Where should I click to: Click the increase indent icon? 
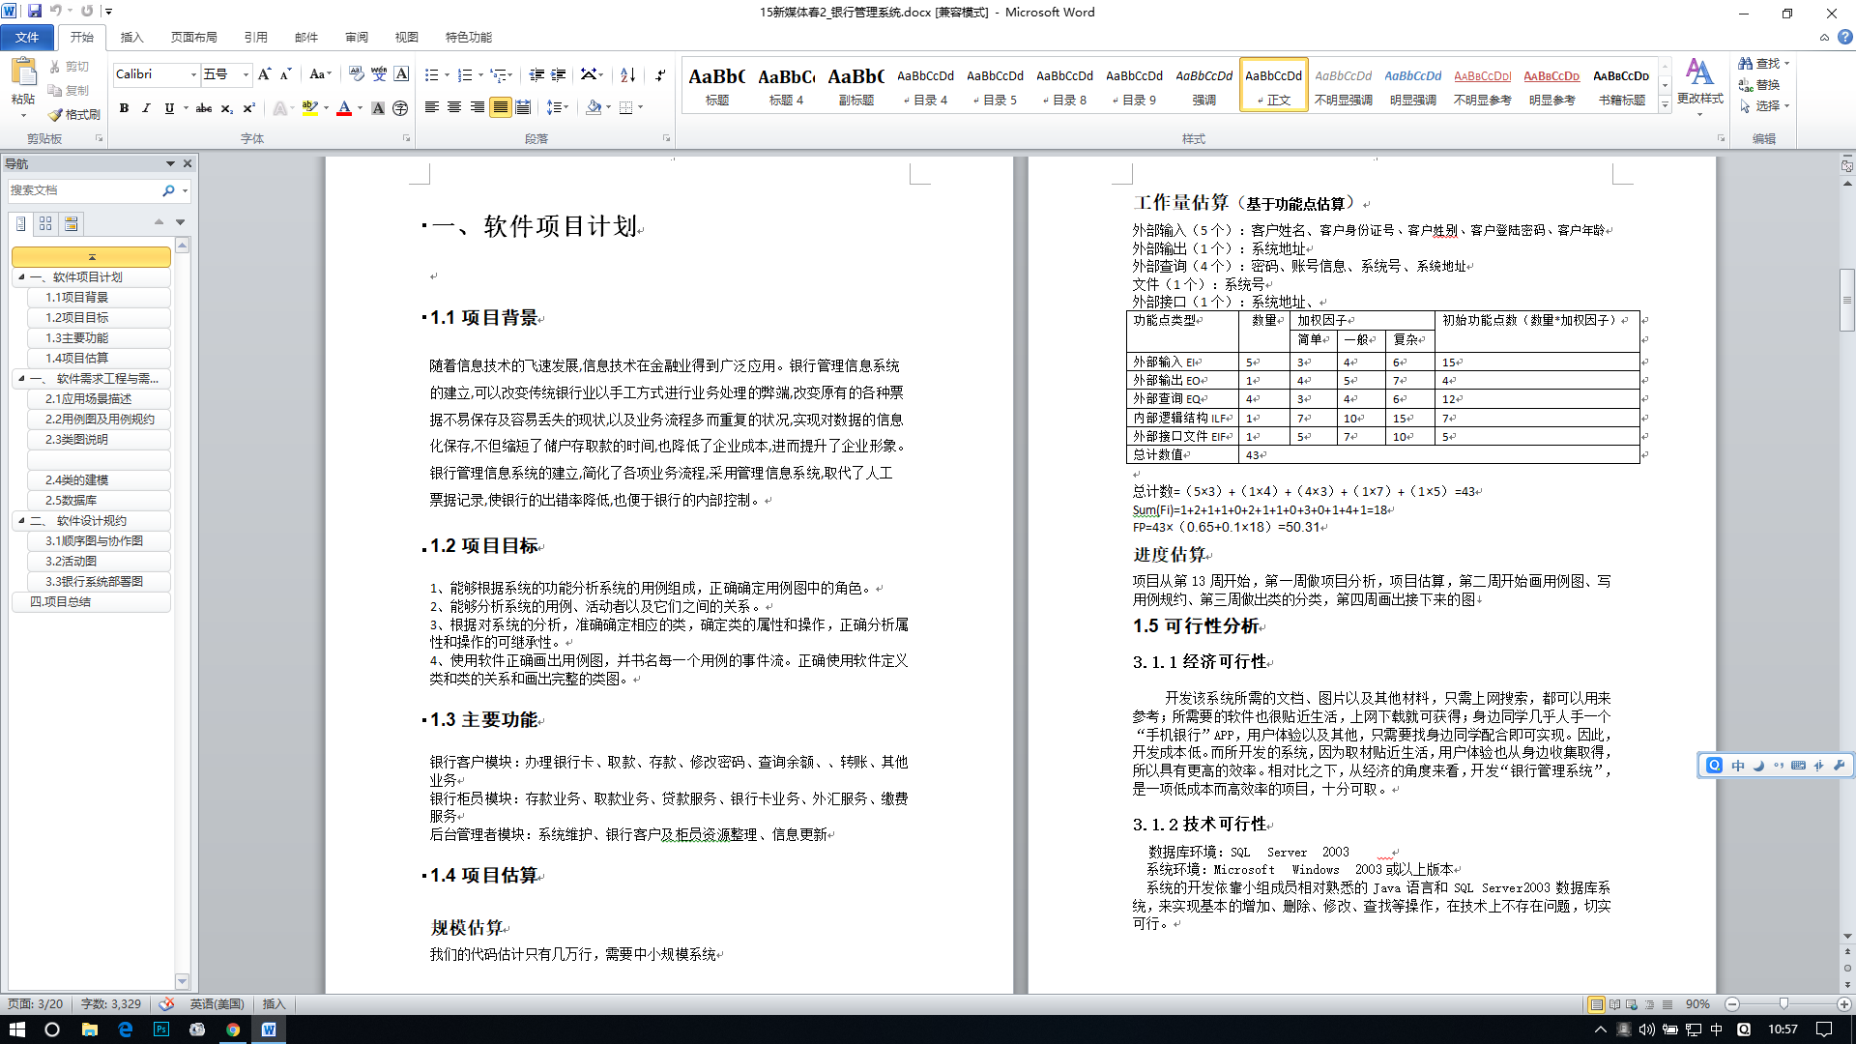click(559, 74)
